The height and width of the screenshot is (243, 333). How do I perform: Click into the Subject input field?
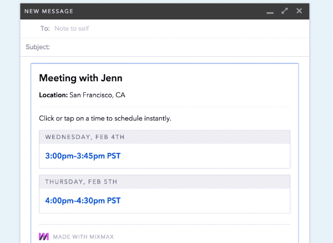coord(178,47)
